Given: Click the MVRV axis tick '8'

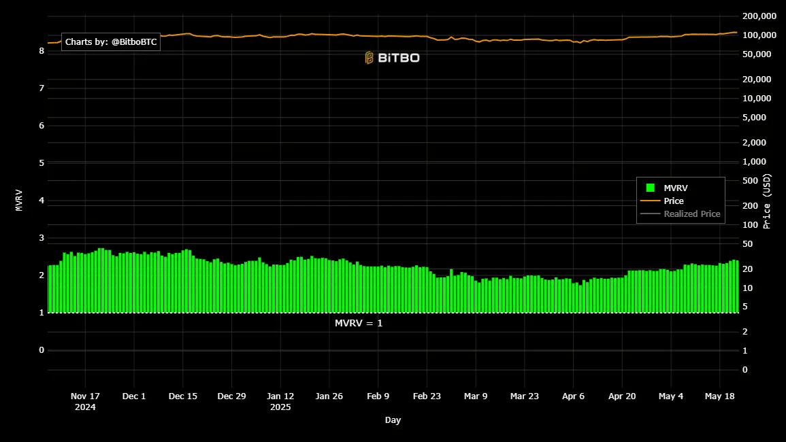Looking at the screenshot, I should pos(42,50).
